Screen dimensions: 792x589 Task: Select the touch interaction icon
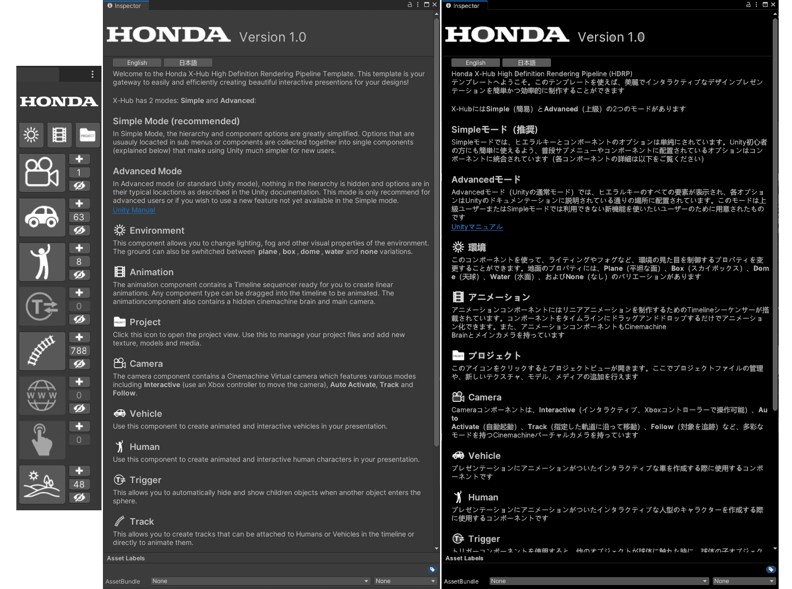[x=42, y=440]
